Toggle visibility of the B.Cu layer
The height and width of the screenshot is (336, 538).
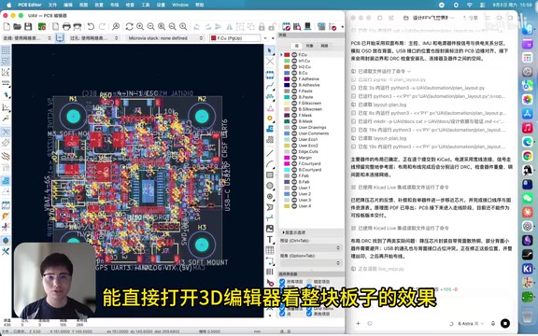[294, 73]
